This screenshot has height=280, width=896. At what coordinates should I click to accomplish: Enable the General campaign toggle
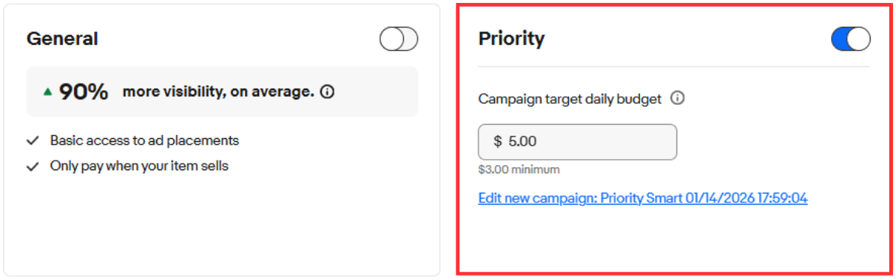pyautogui.click(x=399, y=39)
